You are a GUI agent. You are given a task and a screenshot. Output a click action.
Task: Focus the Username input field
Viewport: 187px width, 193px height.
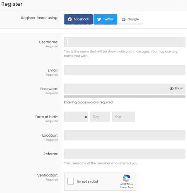coord(125,42)
